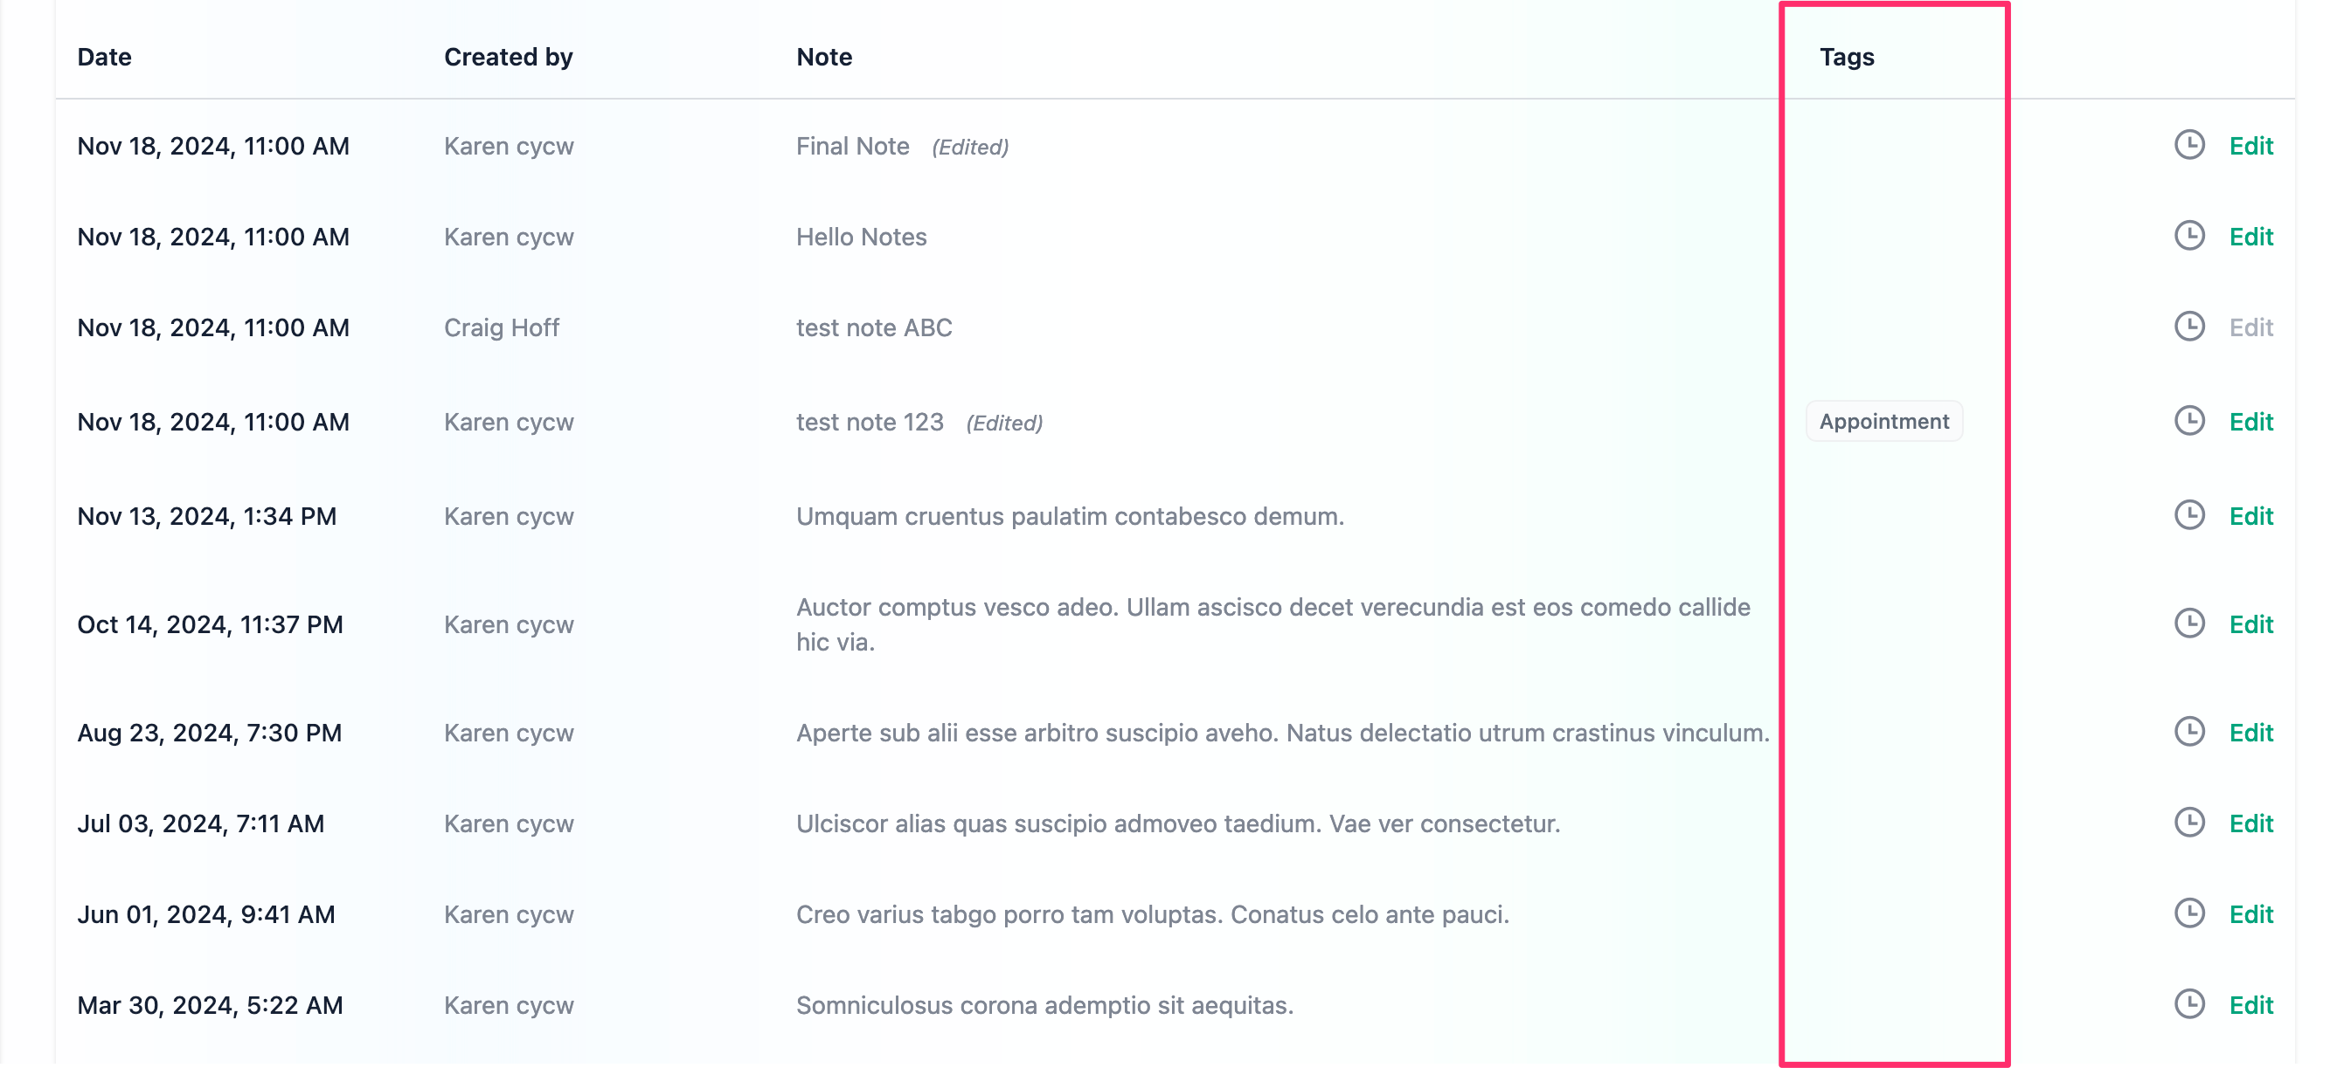2351x1068 pixels.
Task: Click the Appointment tag badge
Action: 1883,422
